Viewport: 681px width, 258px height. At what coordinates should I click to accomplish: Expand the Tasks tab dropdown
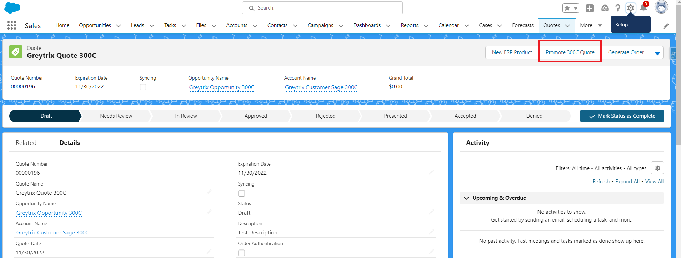click(x=184, y=26)
